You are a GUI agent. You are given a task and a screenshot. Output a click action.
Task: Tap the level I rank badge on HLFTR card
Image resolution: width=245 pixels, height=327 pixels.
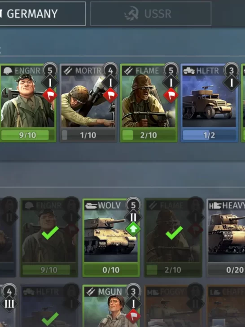coord(231,83)
